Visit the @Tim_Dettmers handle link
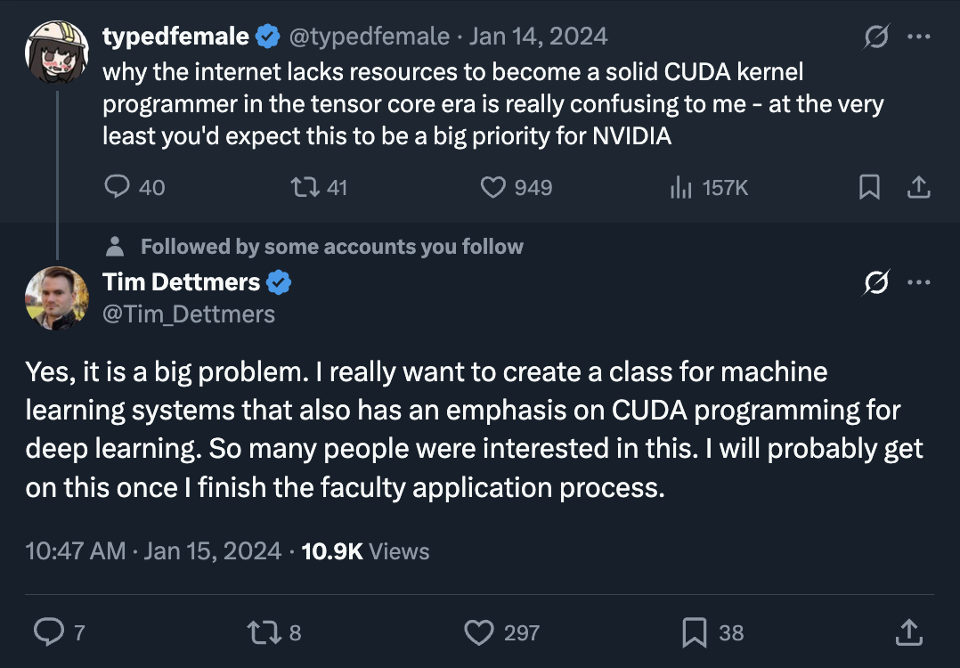Viewport: 960px width, 668px height. pyautogui.click(x=189, y=314)
